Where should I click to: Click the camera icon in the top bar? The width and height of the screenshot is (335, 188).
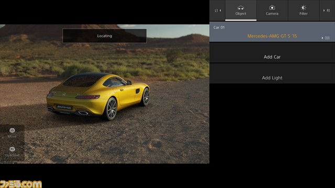click(x=272, y=7)
